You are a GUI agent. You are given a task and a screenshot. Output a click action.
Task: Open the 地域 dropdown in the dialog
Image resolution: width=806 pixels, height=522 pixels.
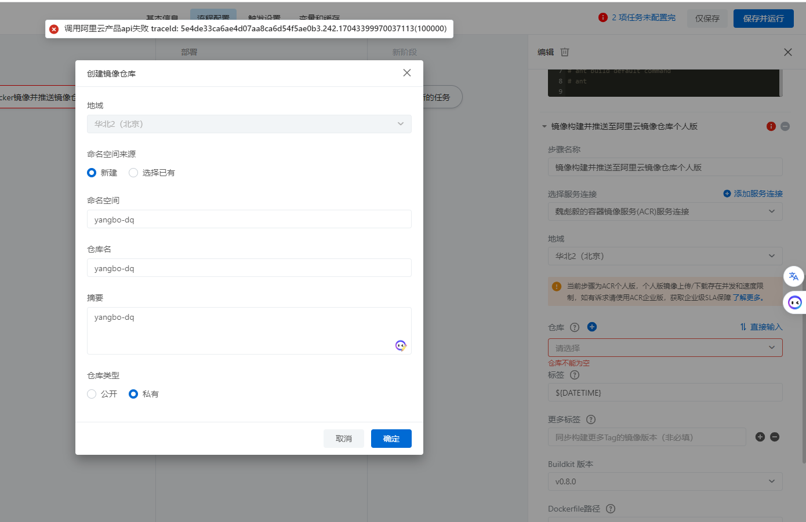click(249, 124)
